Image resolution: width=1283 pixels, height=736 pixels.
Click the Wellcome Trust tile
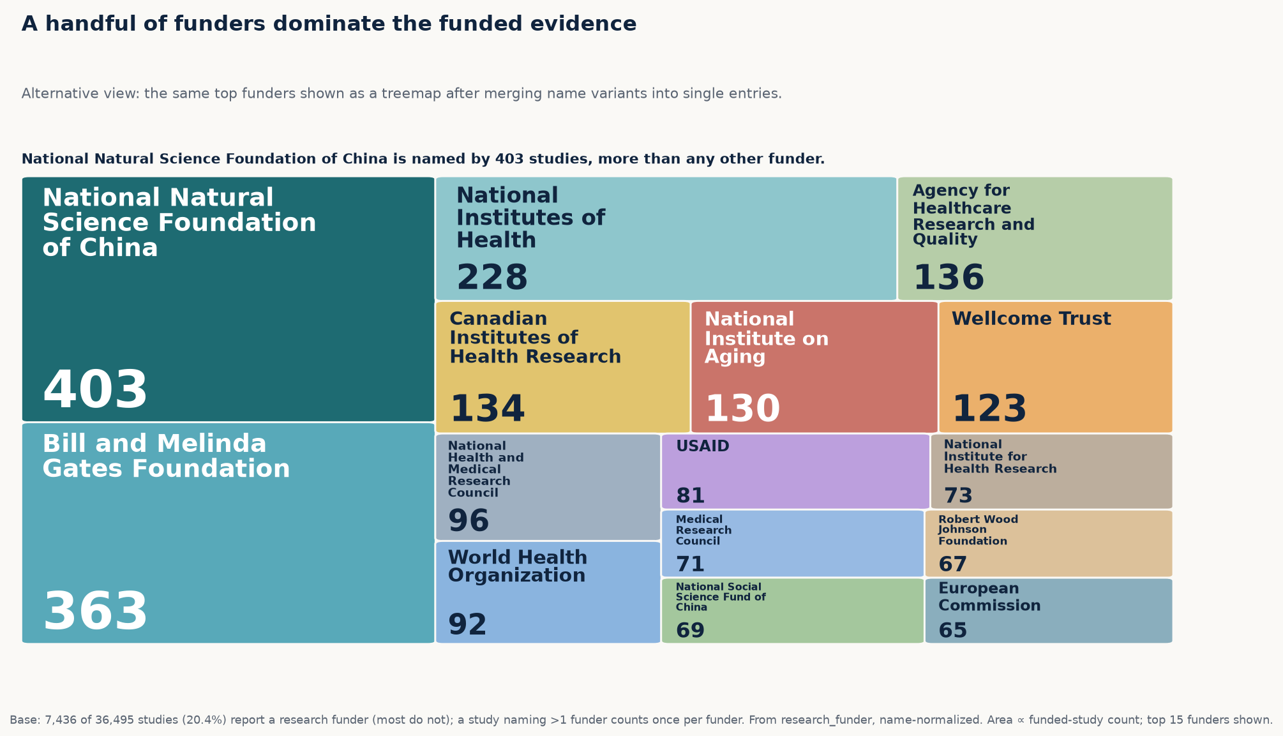click(x=1056, y=367)
